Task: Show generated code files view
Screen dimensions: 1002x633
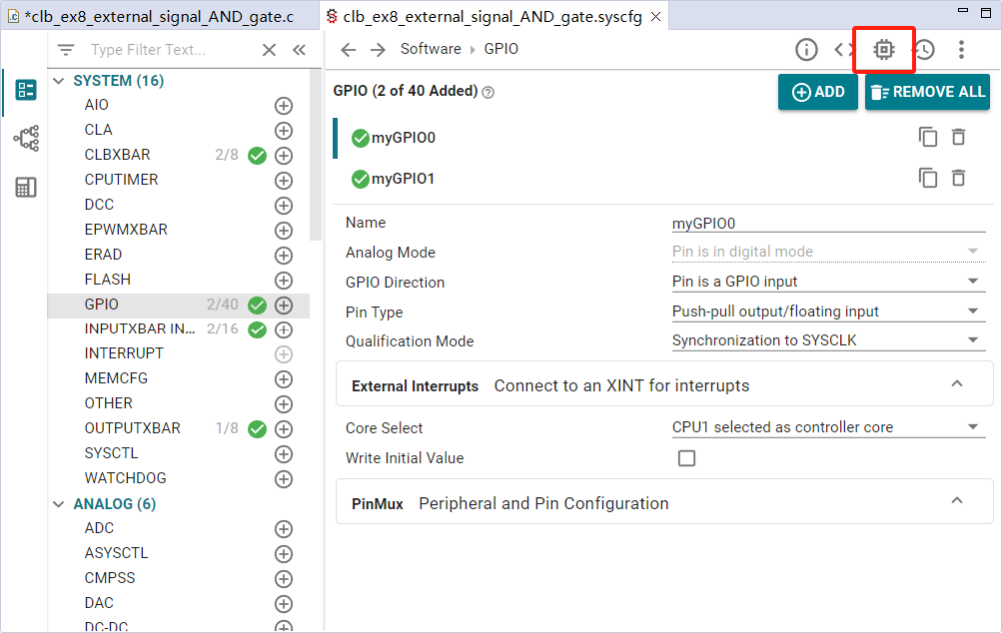Action: [844, 50]
